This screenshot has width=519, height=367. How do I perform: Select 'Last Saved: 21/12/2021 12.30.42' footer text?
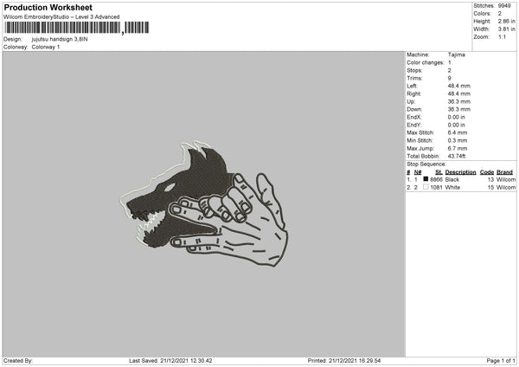tap(170, 361)
